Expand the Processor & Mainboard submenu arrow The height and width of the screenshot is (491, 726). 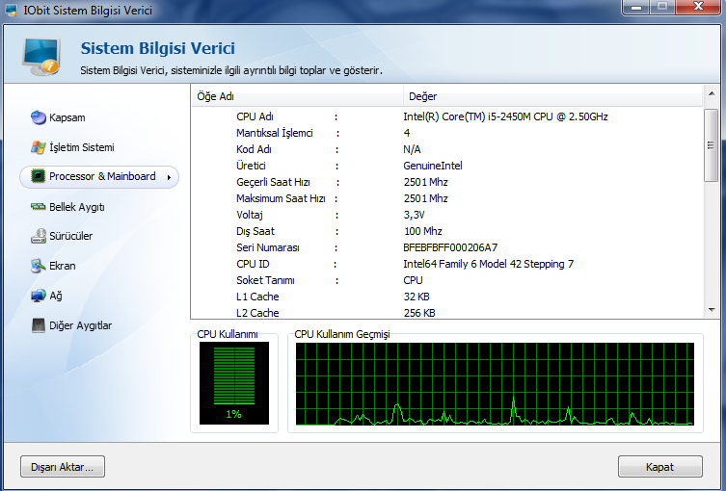[x=169, y=177]
